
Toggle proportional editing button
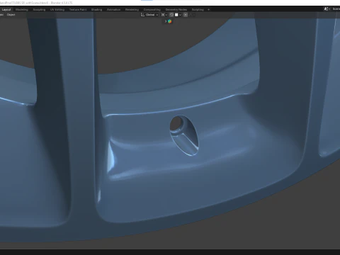coord(186,15)
